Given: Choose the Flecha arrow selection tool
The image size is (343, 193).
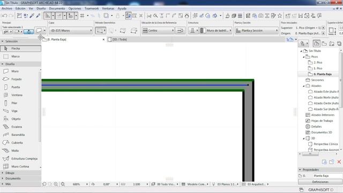Looking at the screenshot, I should [x=20, y=48].
